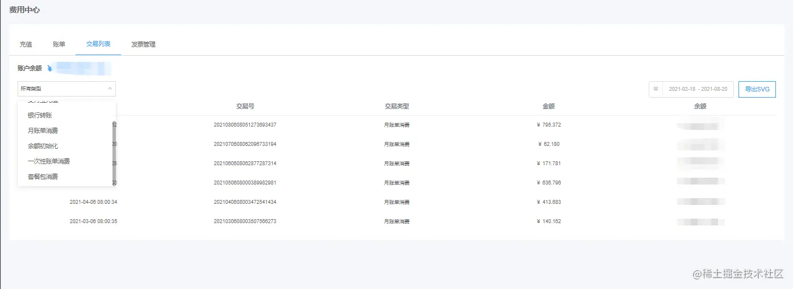Viewport: 793px width, 289px height.
Task: Select transaction number 2021030608003507566273
Action: click(245, 221)
